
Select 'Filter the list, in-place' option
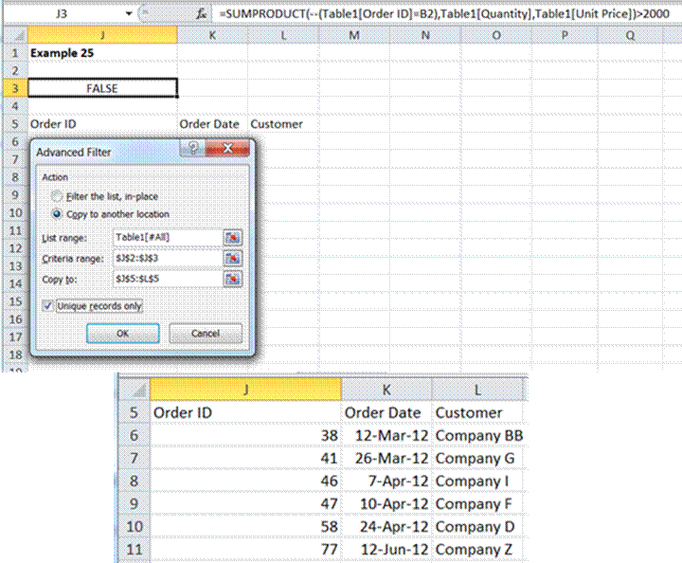coord(59,196)
